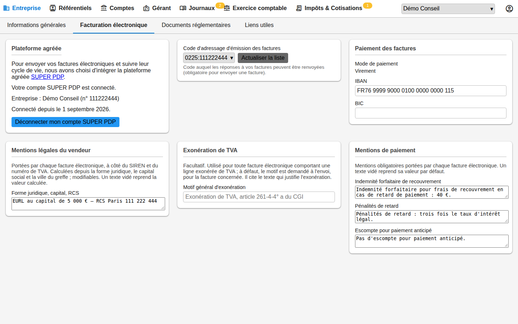Click the Plateforme agréée card heading
The width and height of the screenshot is (518, 324).
click(36, 48)
